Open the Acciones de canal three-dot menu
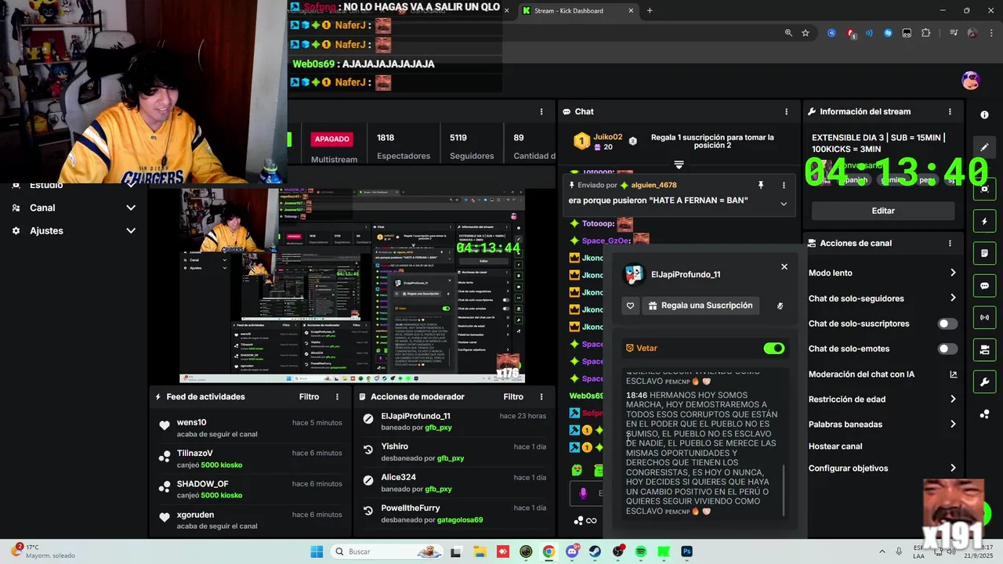Image resolution: width=1003 pixels, height=564 pixels. point(950,243)
